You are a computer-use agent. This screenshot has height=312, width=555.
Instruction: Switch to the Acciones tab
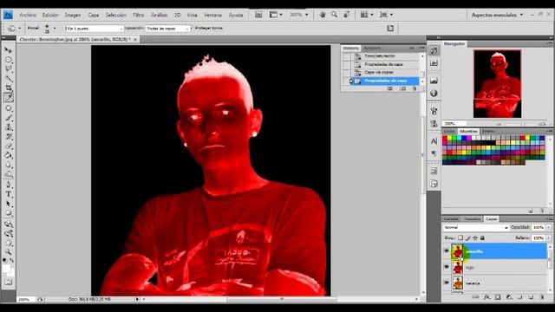(372, 49)
